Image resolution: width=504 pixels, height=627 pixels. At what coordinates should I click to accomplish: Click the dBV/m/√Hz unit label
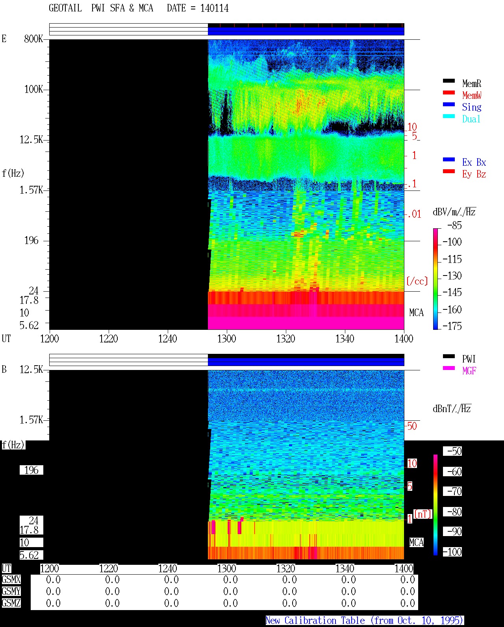(x=454, y=212)
